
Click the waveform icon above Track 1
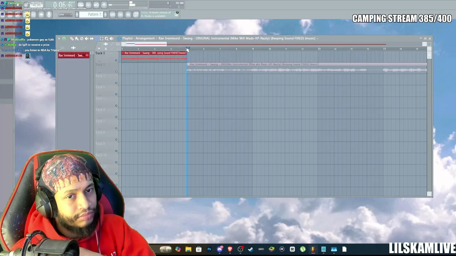(105, 44)
